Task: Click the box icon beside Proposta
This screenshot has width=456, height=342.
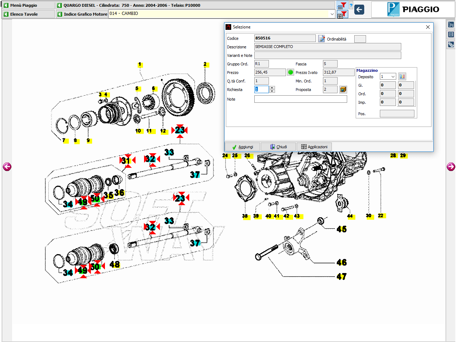Action: point(343,90)
